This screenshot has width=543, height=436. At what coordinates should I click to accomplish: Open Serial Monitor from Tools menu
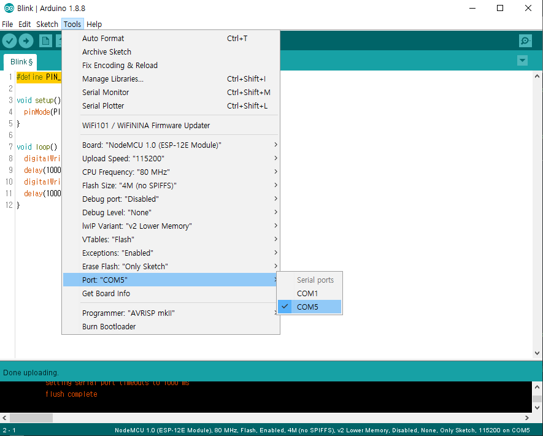[x=171, y=93]
